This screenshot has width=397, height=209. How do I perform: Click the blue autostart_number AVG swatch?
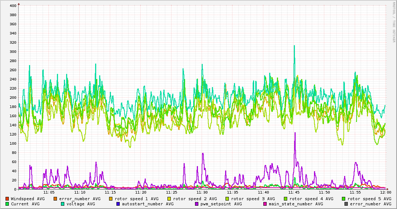pyautogui.click(x=118, y=204)
